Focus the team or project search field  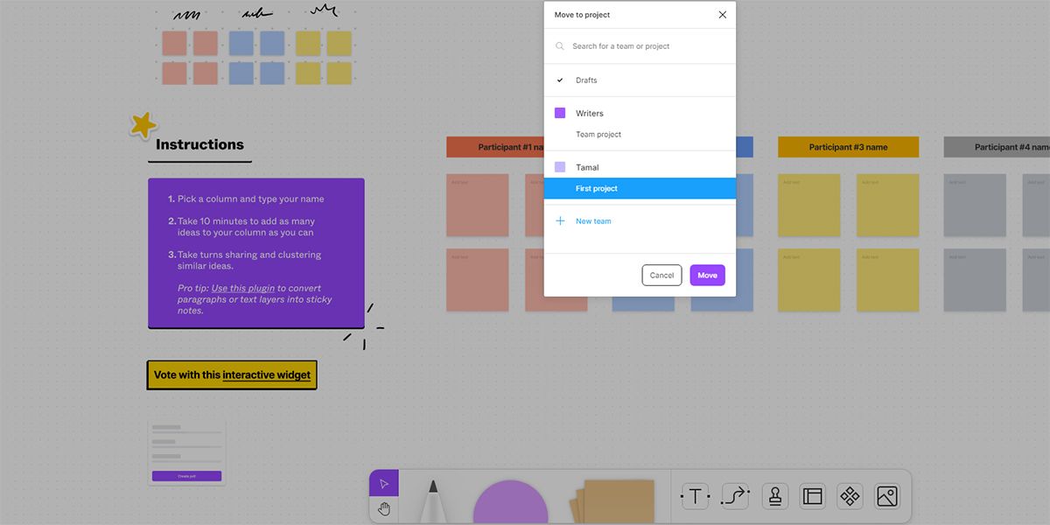click(640, 46)
